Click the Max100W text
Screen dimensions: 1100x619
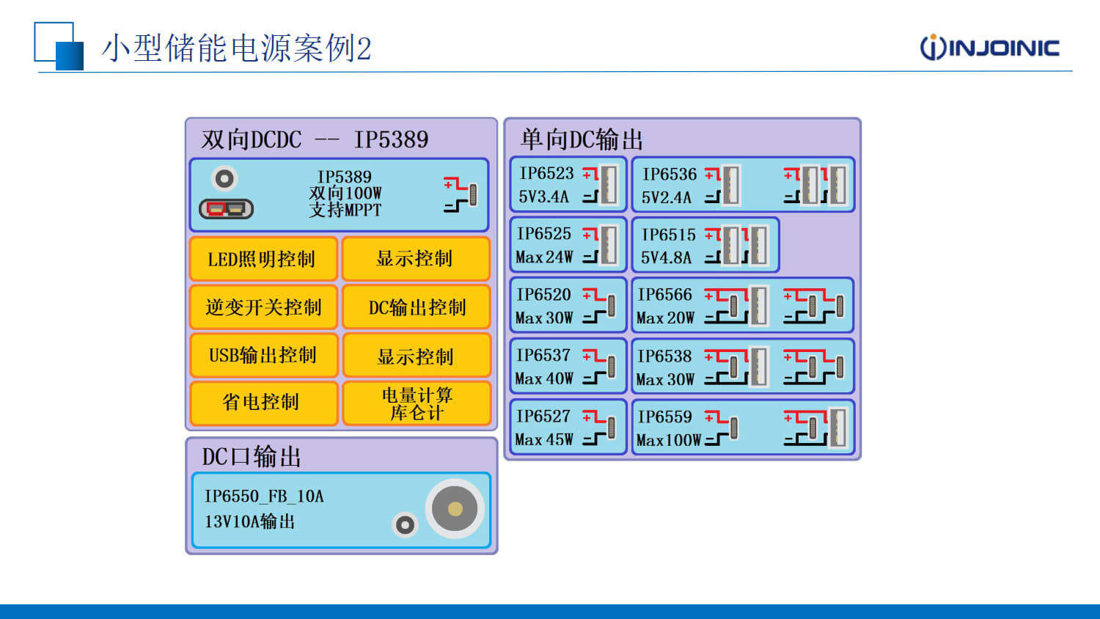[669, 440]
